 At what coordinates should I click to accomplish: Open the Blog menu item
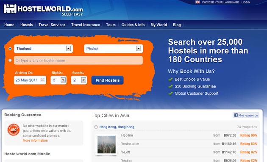(x=177, y=25)
